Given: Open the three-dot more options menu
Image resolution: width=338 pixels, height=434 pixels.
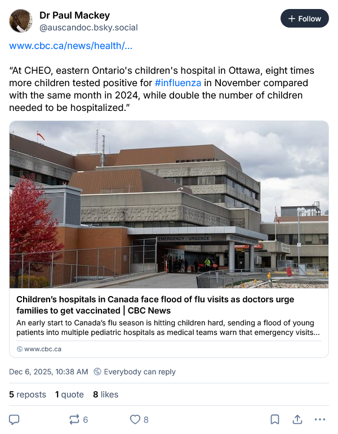Looking at the screenshot, I should [319, 419].
